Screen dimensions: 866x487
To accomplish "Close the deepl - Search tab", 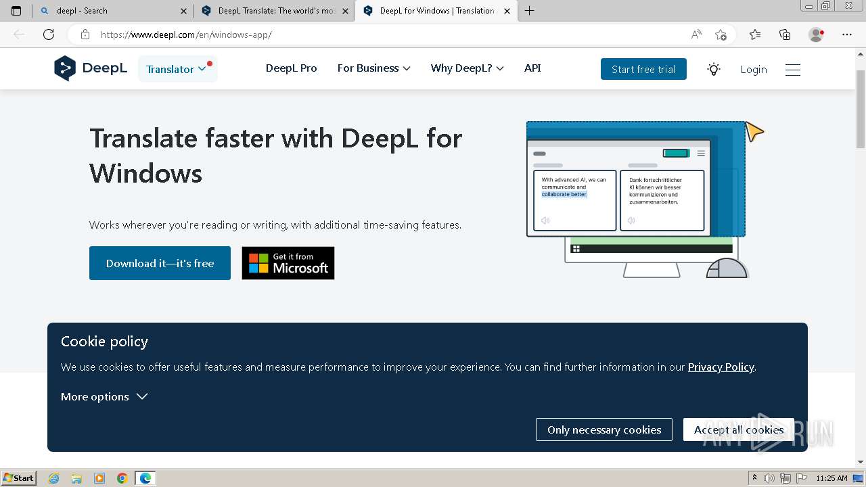I will [183, 11].
